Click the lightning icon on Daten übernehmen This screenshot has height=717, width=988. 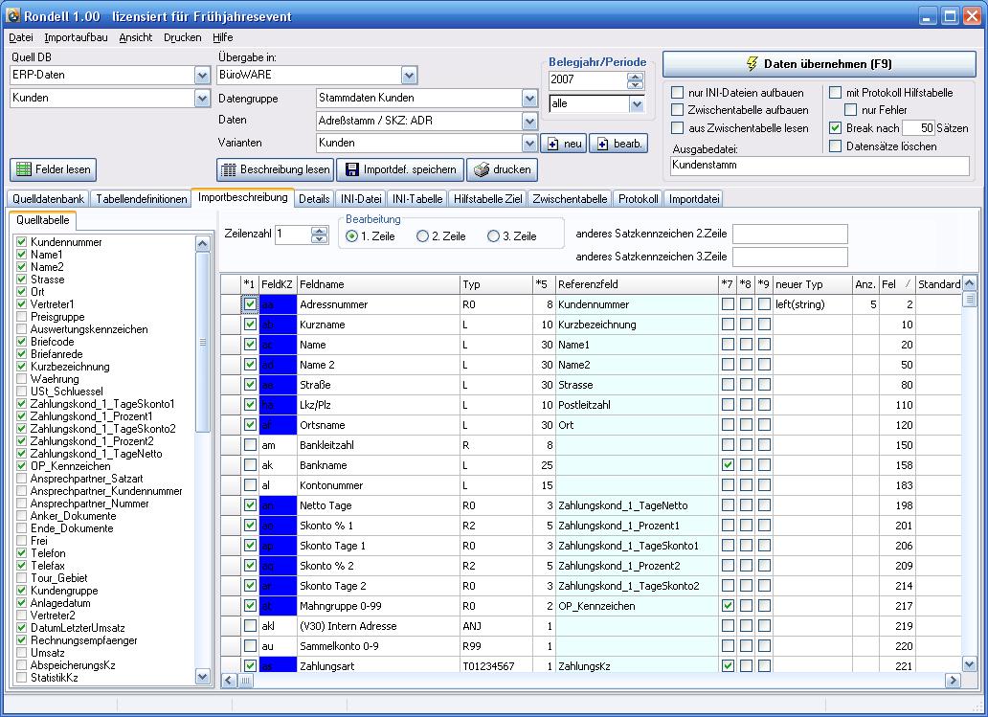tap(752, 64)
